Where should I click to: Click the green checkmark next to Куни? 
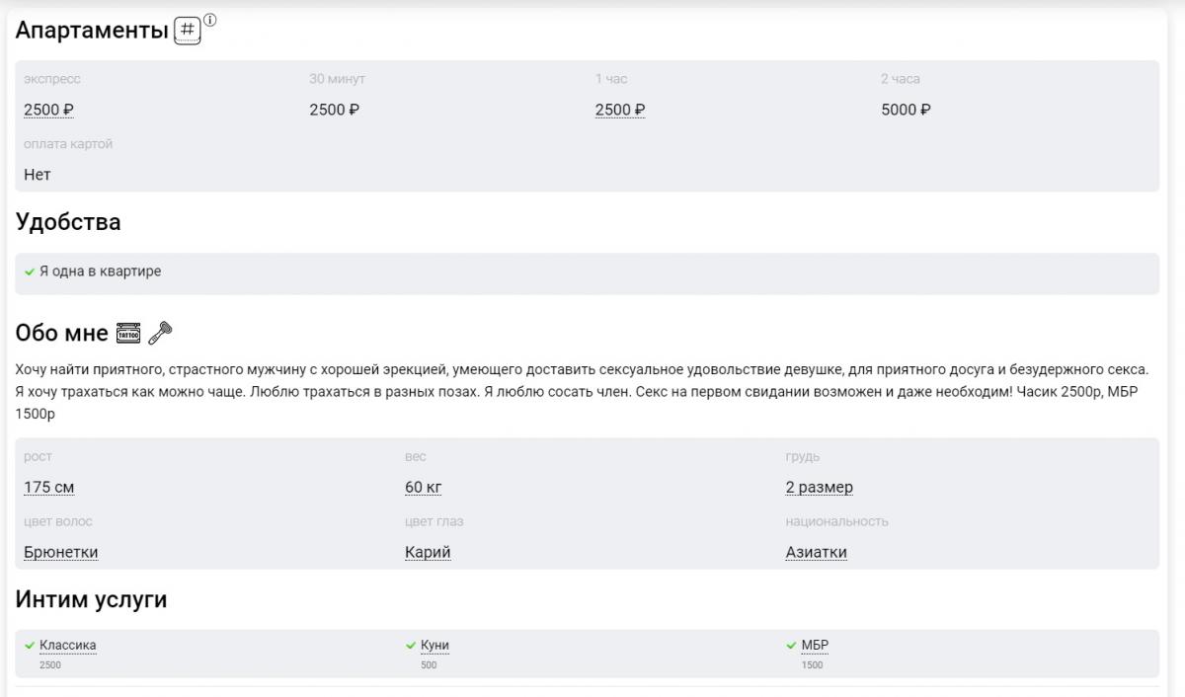click(411, 646)
